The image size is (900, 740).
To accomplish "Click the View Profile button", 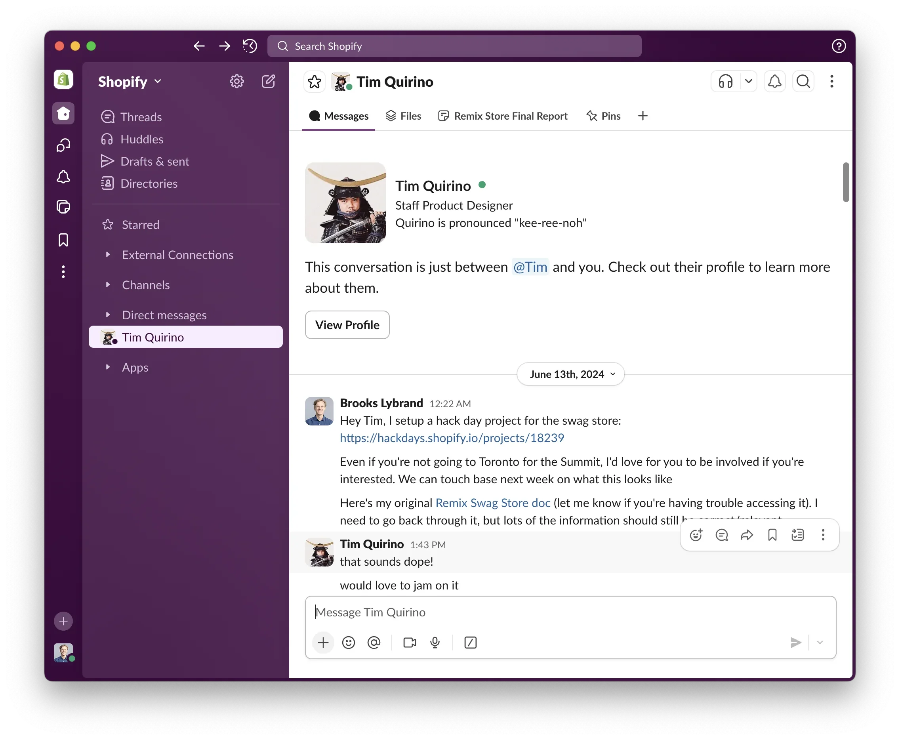I will pyautogui.click(x=347, y=325).
